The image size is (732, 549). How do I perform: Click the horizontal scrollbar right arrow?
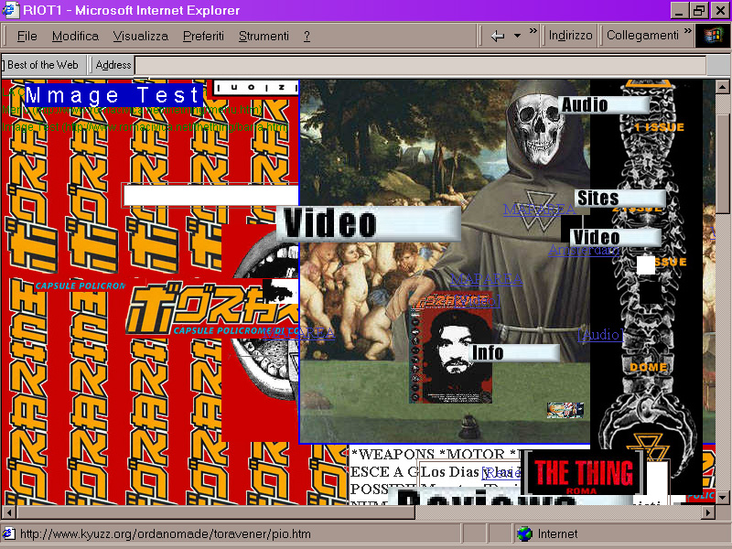[708, 512]
